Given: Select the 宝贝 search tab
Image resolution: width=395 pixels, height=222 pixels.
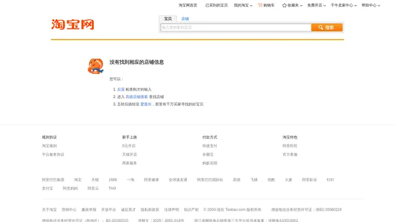Looking at the screenshot, I should [x=168, y=18].
